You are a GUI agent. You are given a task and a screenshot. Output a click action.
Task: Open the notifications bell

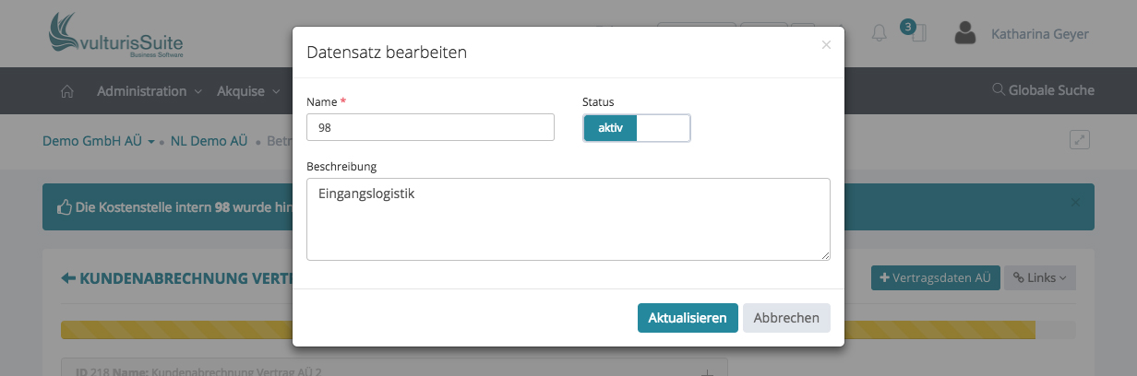pos(879,34)
